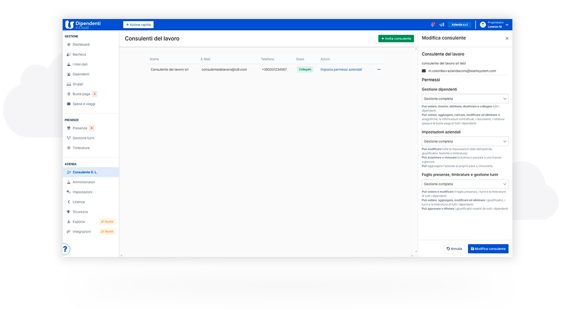Click the Spese e viaggi icon
Viewport: 563px width, 309px height.
pos(69,103)
